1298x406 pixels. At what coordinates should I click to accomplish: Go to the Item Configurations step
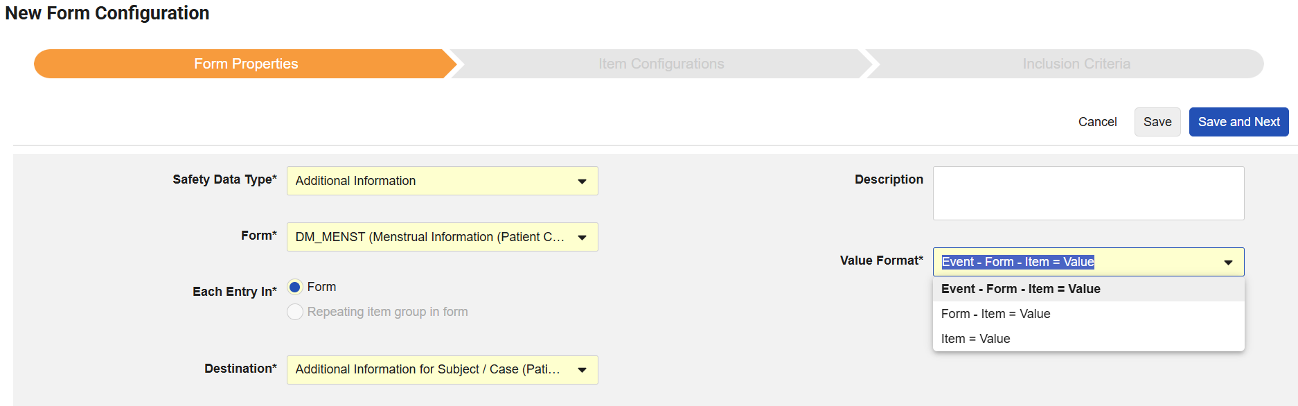[661, 64]
